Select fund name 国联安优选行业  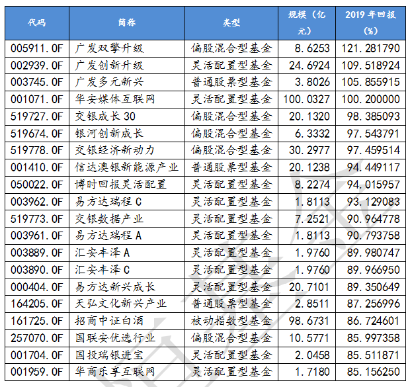(x=115, y=338)
